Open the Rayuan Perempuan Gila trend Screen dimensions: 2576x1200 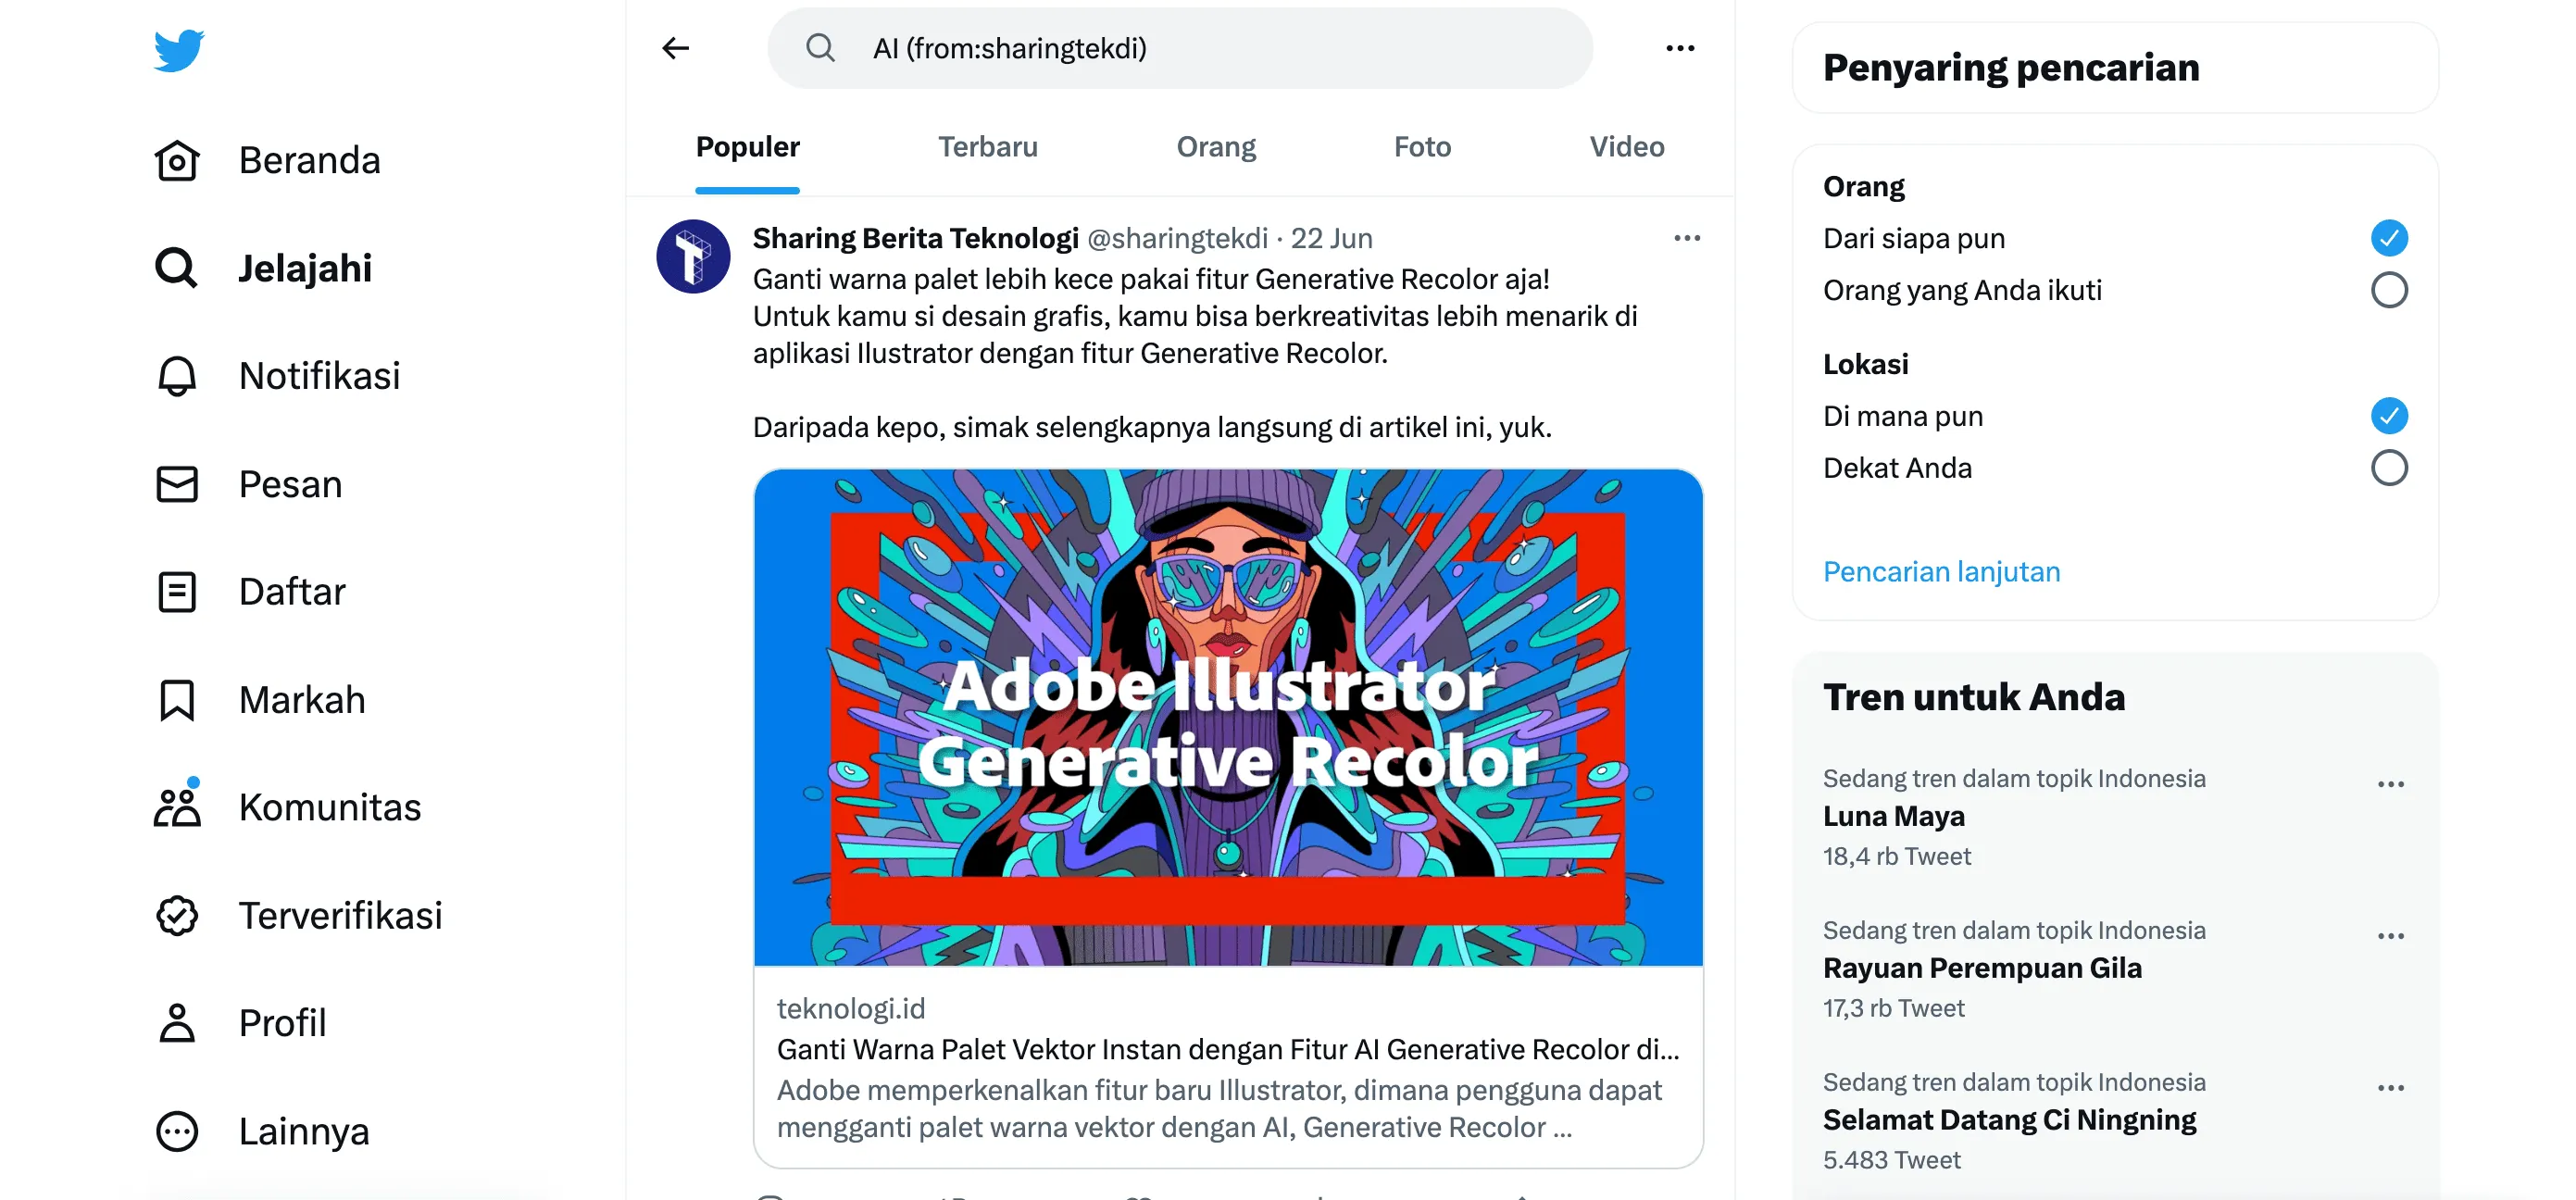[x=1982, y=968]
